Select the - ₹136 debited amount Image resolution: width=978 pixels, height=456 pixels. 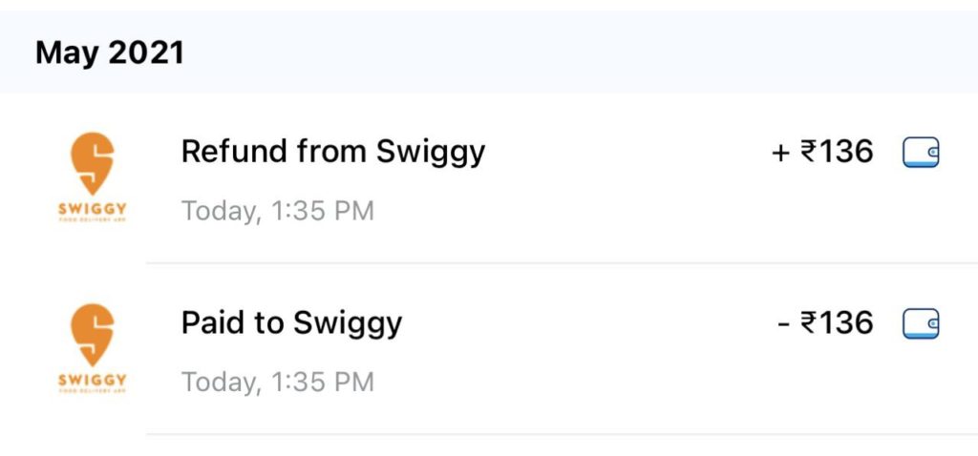pos(825,323)
